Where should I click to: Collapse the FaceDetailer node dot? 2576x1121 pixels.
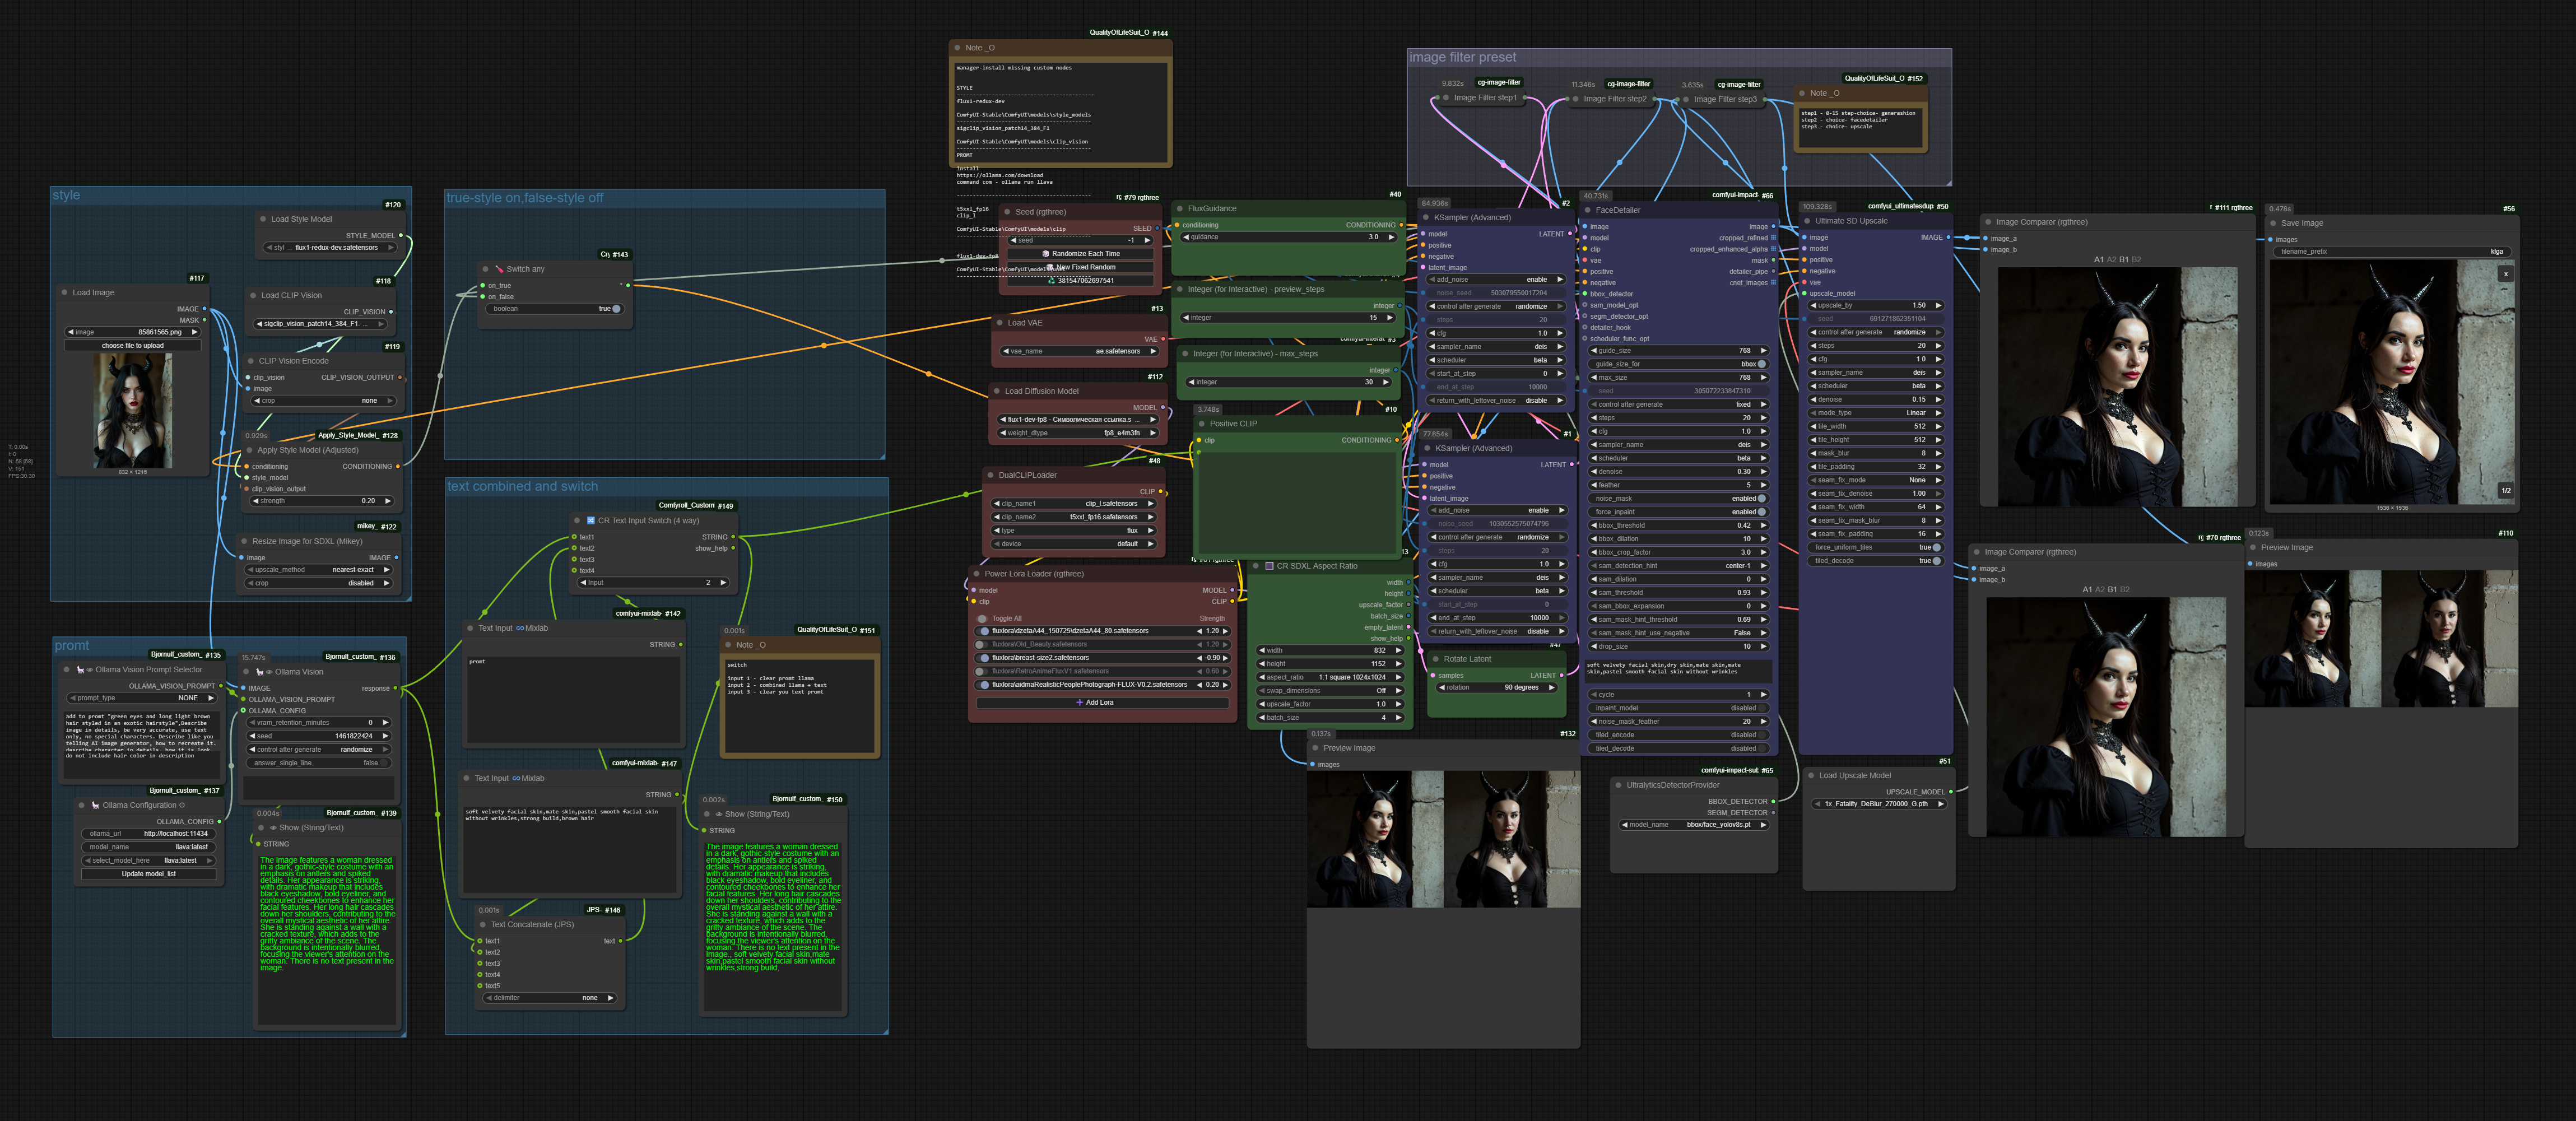(x=1587, y=210)
